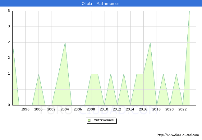Click the 2020 year tick label
This screenshot has width=202, height=140.
170,109
